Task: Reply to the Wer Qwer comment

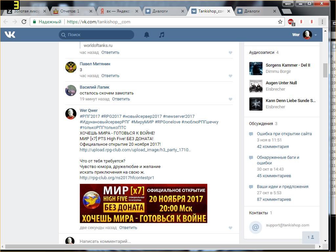Action: [x=128, y=228]
